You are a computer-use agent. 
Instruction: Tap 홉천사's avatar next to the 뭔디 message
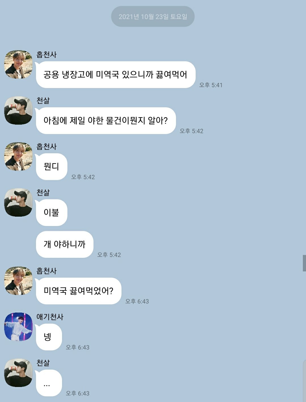point(18,156)
